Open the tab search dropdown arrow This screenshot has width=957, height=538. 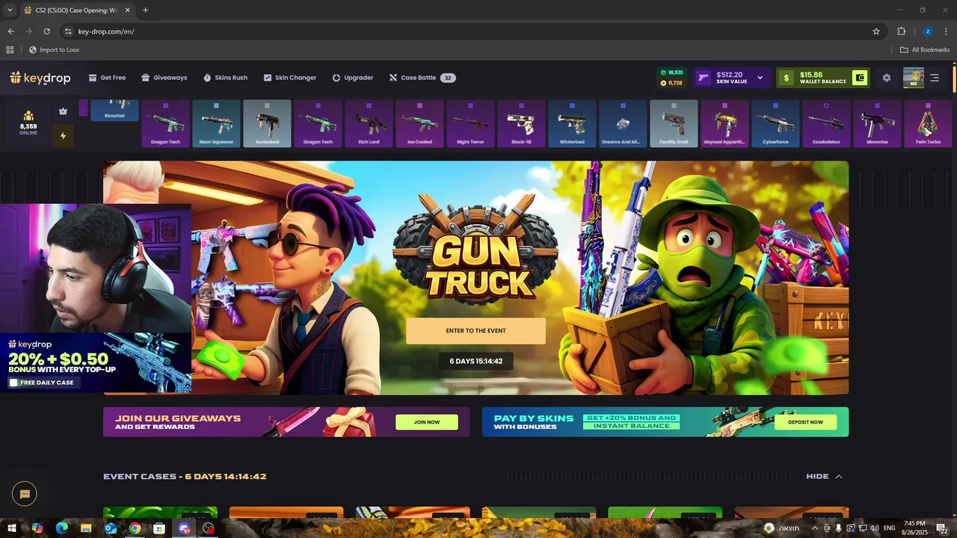pyautogui.click(x=10, y=10)
